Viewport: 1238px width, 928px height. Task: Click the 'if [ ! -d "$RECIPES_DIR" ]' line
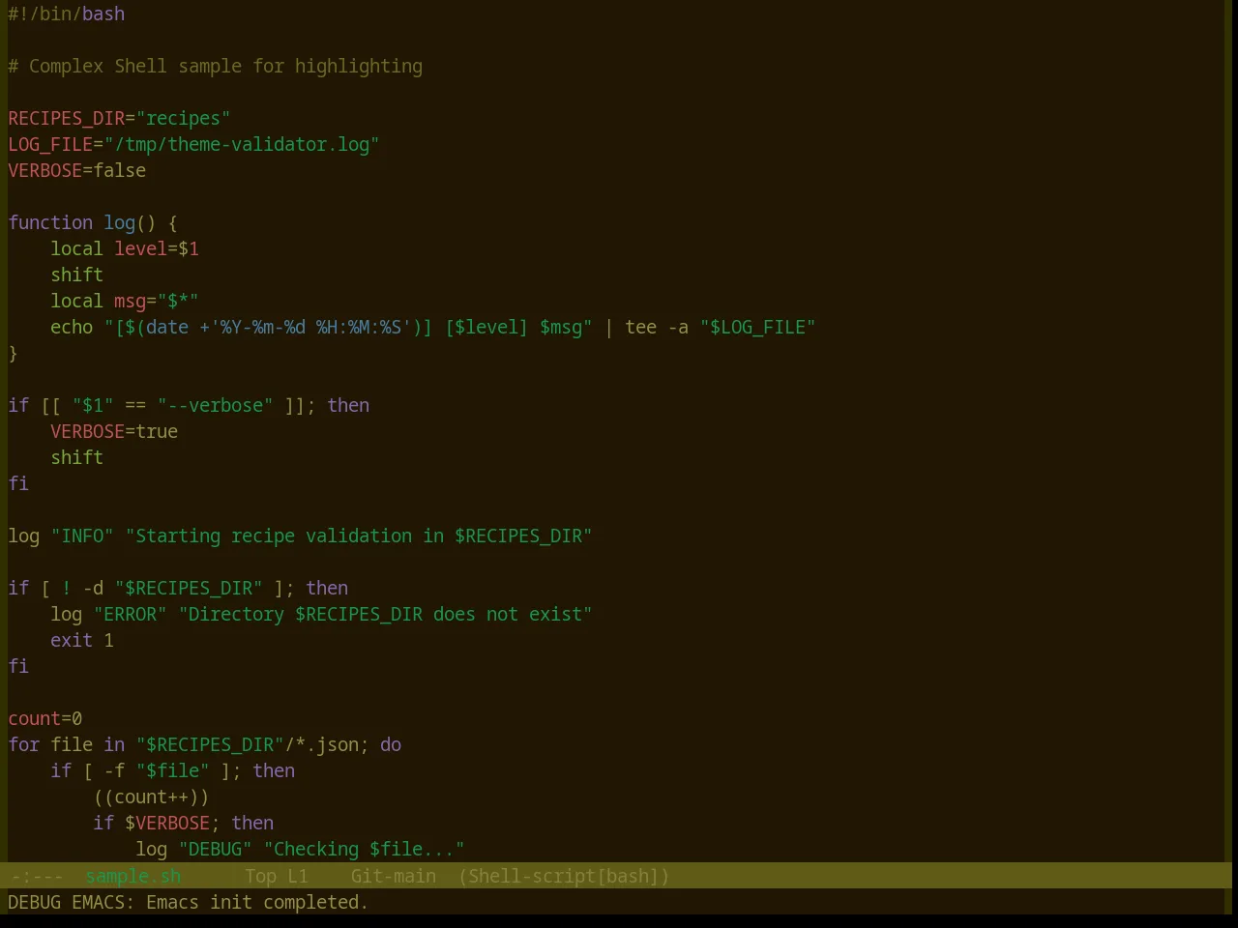(178, 588)
